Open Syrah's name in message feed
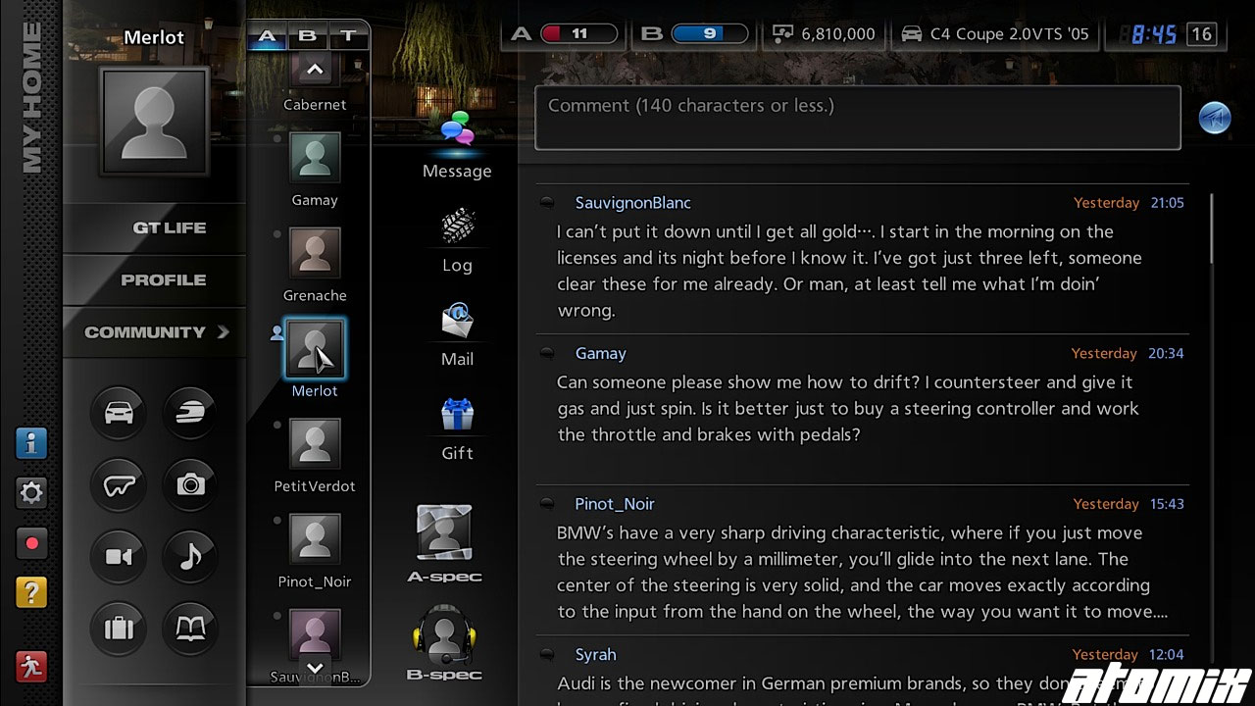The width and height of the screenshot is (1255, 706). [595, 655]
